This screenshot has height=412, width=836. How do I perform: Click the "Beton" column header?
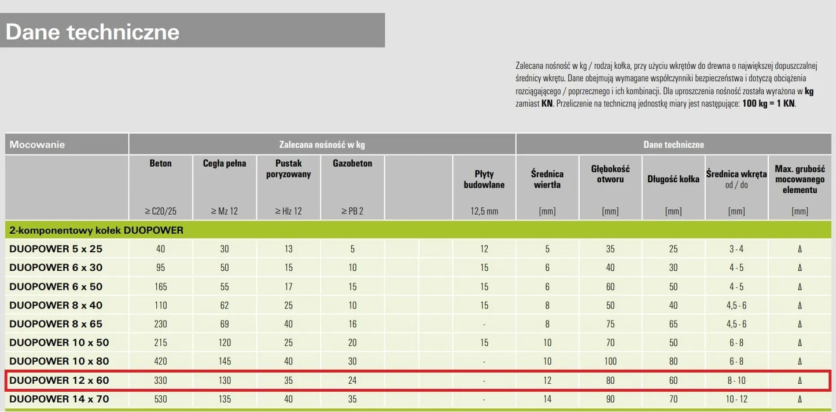(x=160, y=163)
